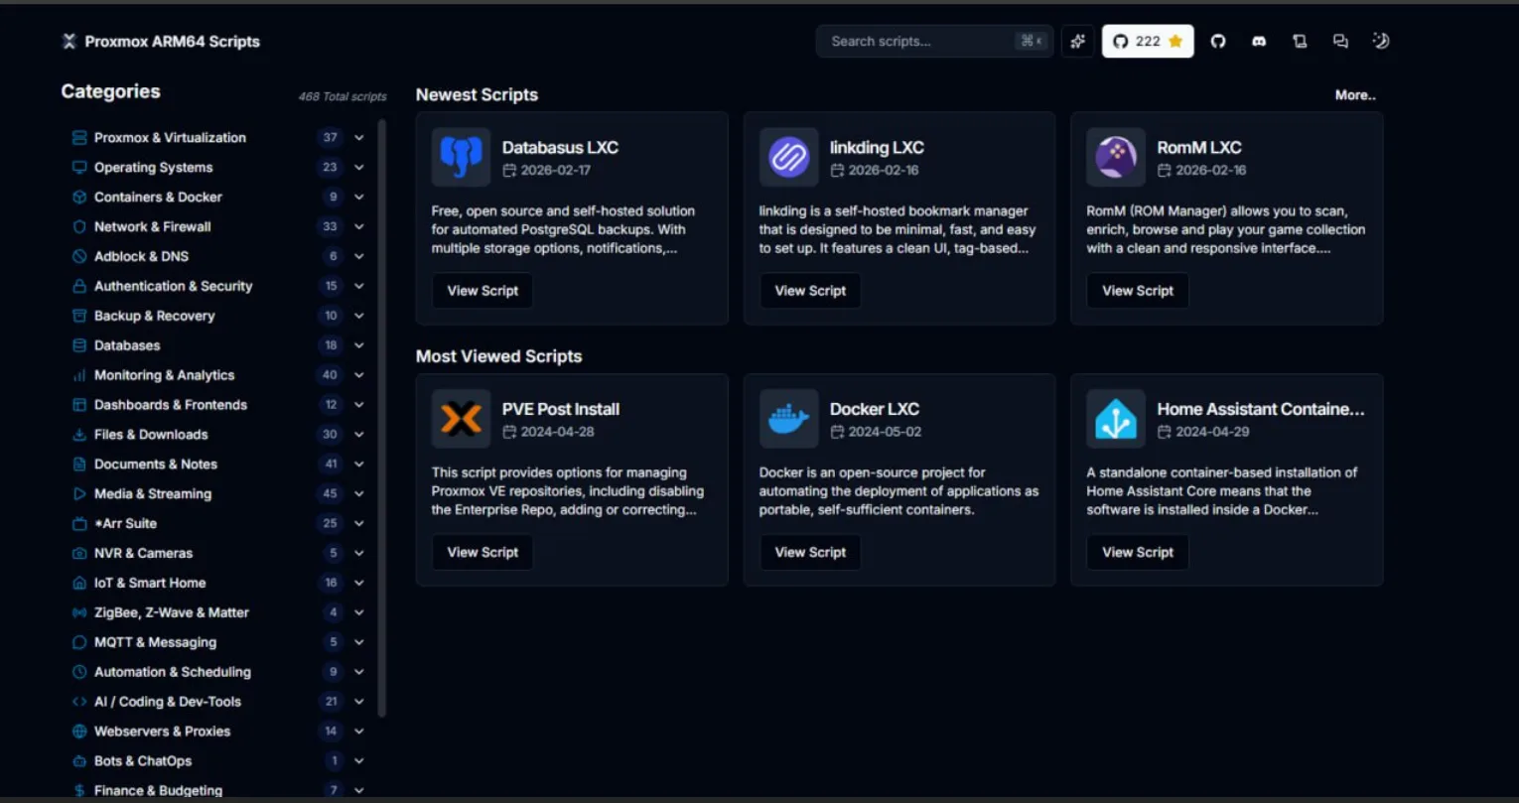1519x803 pixels.
Task: Open the Discord icon link
Action: tap(1259, 41)
